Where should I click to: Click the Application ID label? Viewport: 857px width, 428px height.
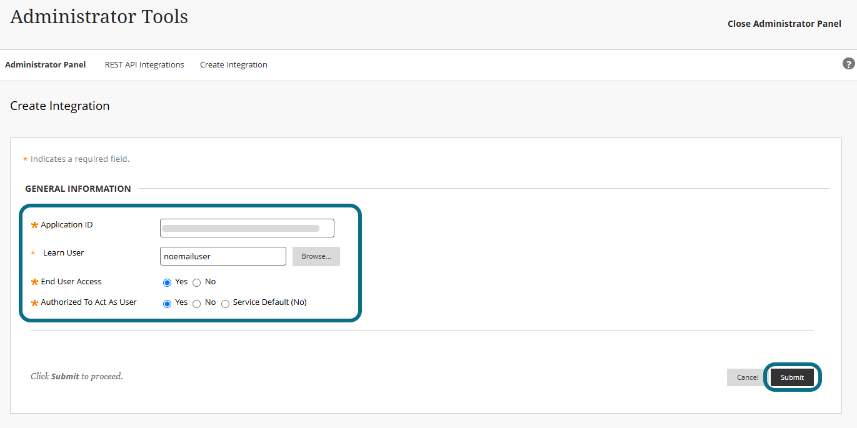67,224
